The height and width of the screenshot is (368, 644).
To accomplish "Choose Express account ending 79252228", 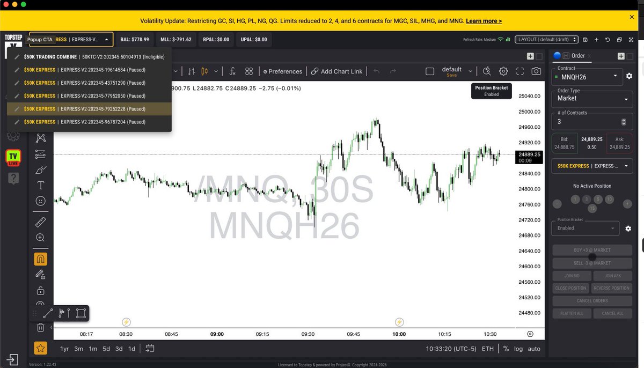I will tap(90, 109).
